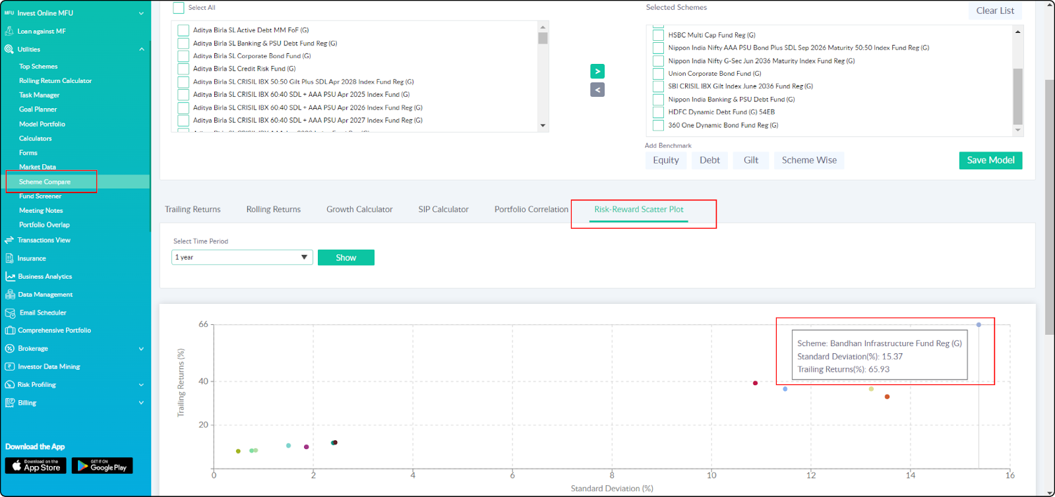Tick HSBC Multi Cap Fund Reg checkbox
Screen dimensions: 1055x497
pos(658,35)
